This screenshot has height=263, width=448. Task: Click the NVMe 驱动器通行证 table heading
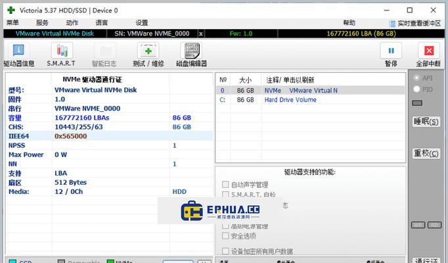pyautogui.click(x=92, y=80)
